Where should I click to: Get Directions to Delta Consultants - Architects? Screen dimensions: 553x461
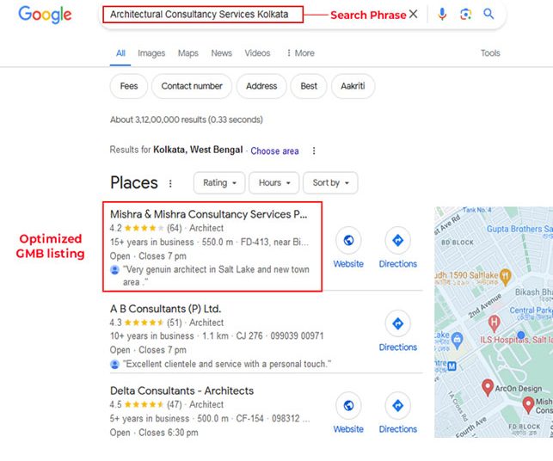point(397,406)
